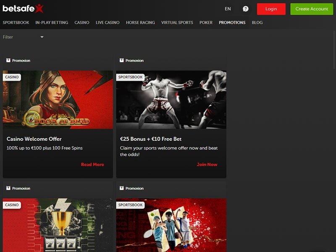The image size is (336, 252).
Task: Click the gift icon on Casino Welcome Offer card
Action: 9,60
